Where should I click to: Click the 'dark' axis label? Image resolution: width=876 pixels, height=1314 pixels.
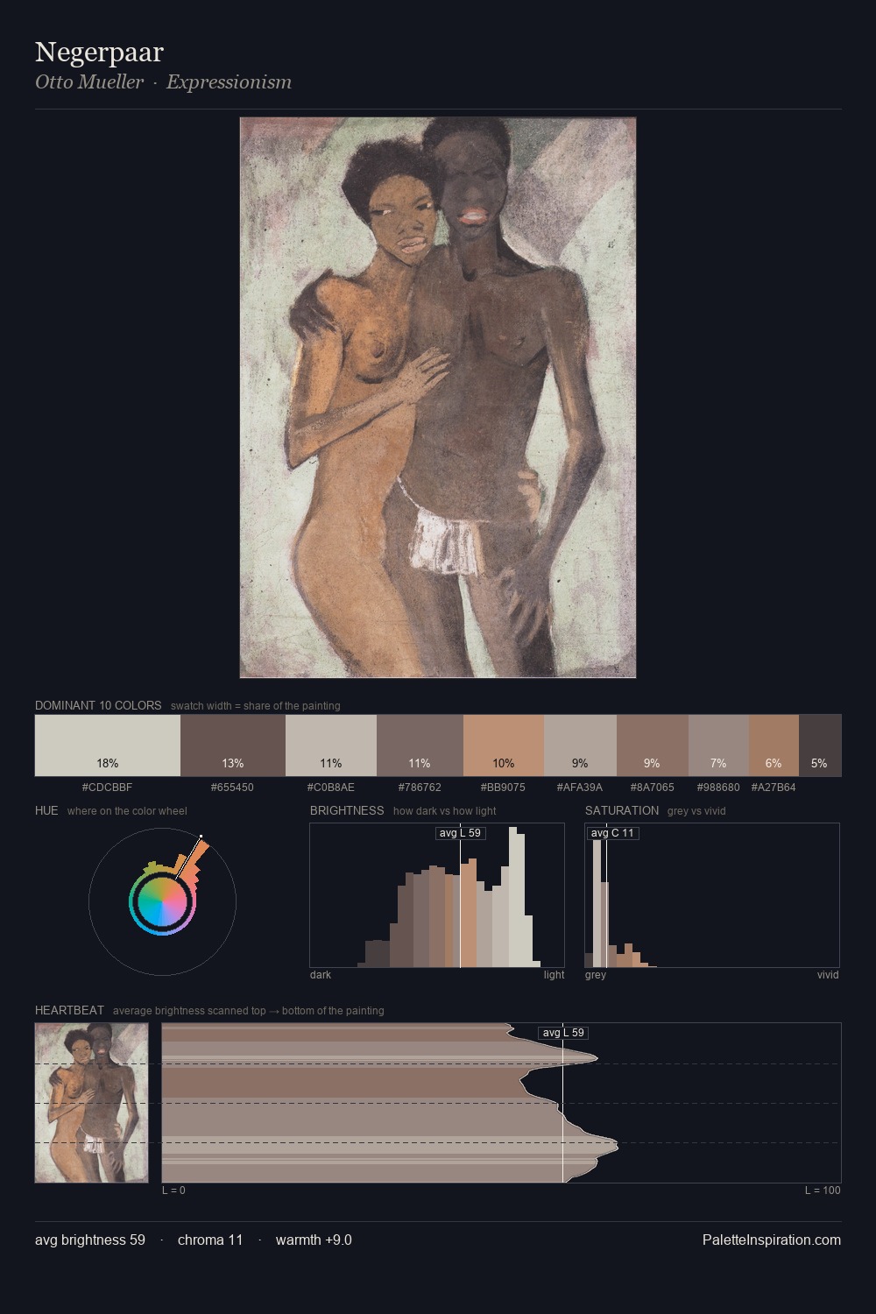tap(321, 975)
